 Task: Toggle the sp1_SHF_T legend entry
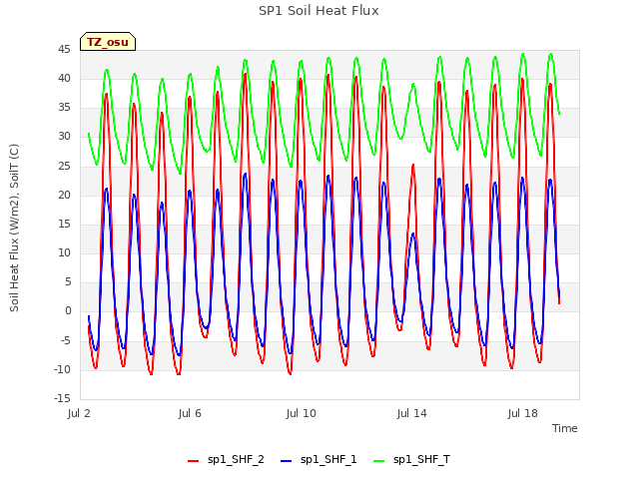click(411, 460)
